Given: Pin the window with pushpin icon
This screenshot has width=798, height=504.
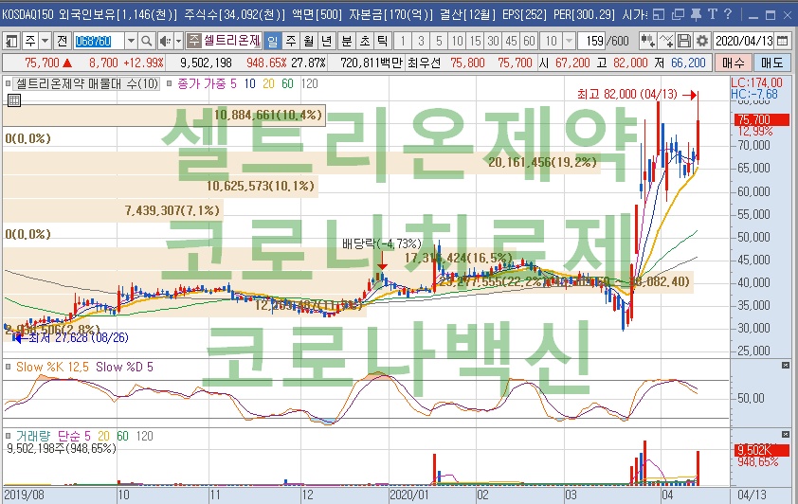Looking at the screenshot, I should tap(696, 14).
